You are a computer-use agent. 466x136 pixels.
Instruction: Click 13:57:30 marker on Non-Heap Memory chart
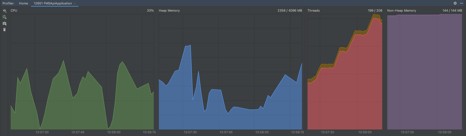point(407,132)
